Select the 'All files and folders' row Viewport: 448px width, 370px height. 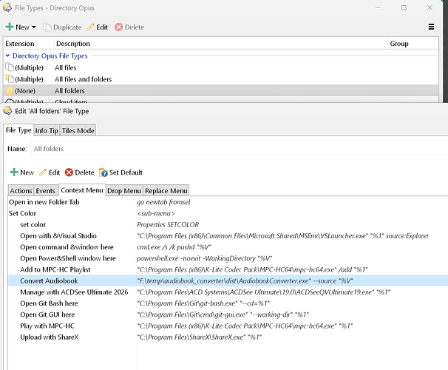click(x=221, y=79)
